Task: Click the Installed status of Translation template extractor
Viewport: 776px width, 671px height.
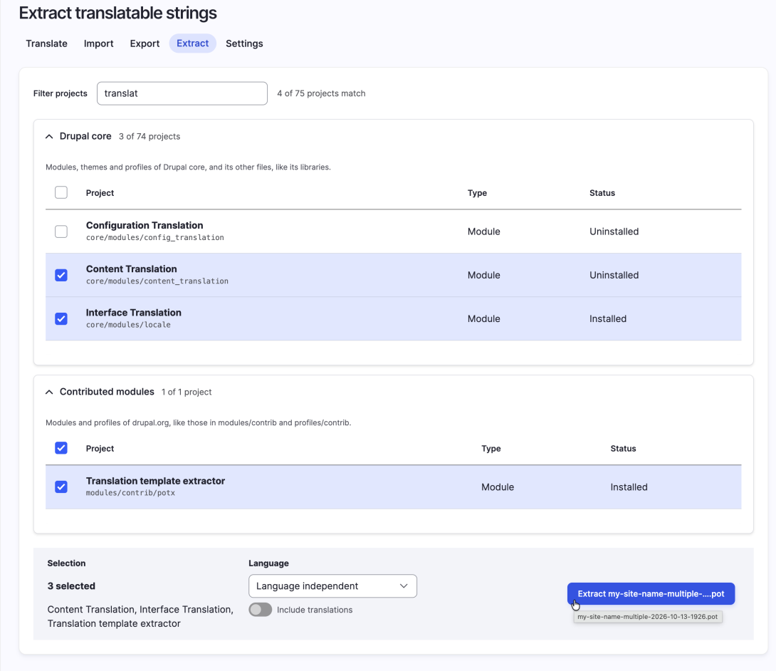Action: (x=629, y=487)
